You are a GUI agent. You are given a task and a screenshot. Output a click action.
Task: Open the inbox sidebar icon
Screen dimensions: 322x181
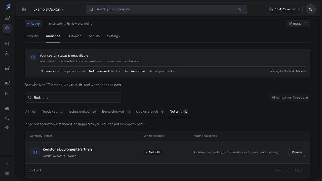pyautogui.click(x=7, y=68)
